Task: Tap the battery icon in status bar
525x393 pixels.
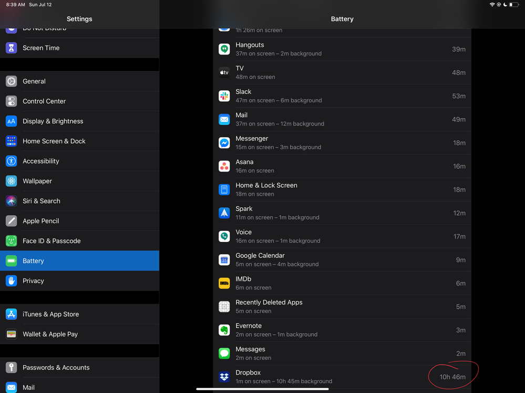Action: 513,4
